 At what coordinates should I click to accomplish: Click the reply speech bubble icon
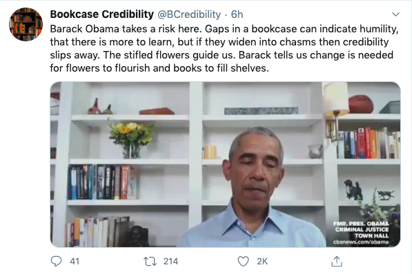tap(56, 261)
